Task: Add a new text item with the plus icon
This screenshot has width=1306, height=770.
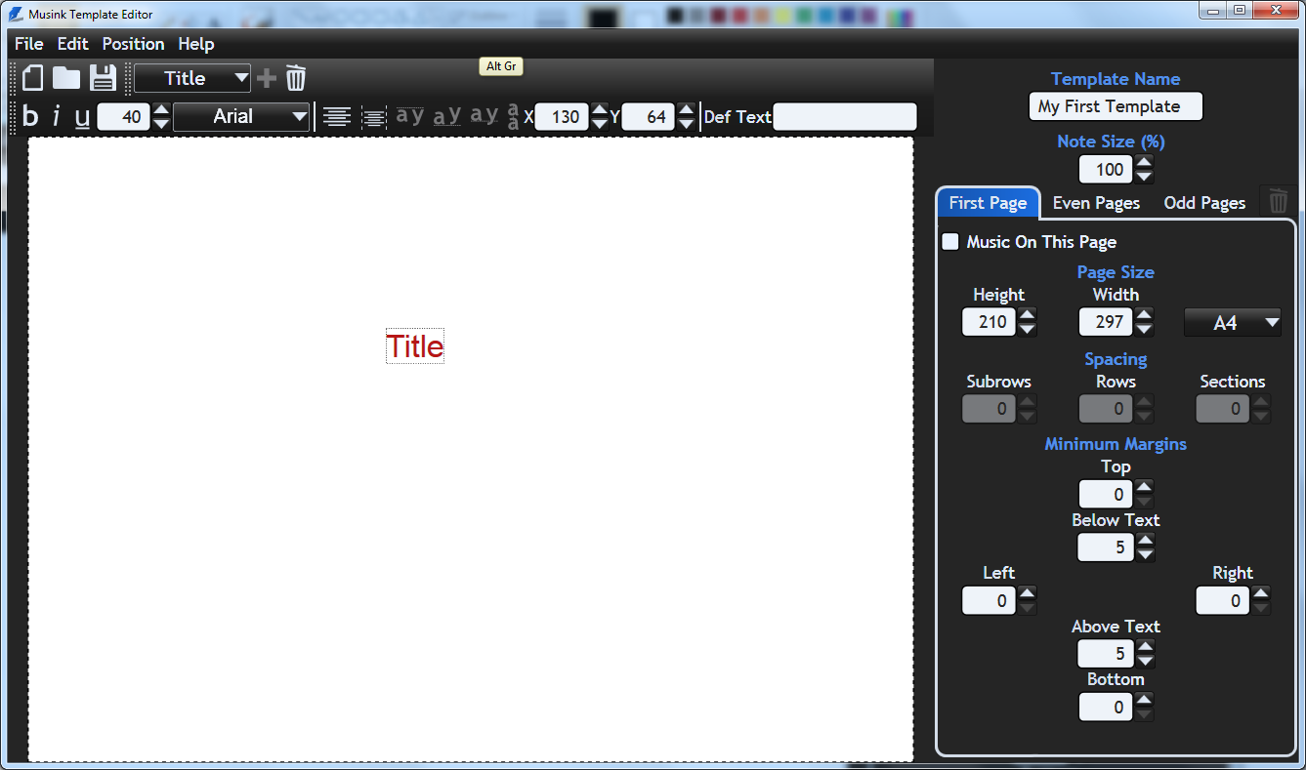Action: 266,78
